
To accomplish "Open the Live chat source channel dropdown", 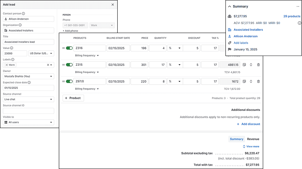I will (x=29, y=100).
